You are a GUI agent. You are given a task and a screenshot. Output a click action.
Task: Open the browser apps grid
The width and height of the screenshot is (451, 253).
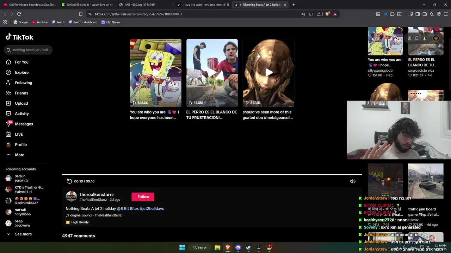5,22
